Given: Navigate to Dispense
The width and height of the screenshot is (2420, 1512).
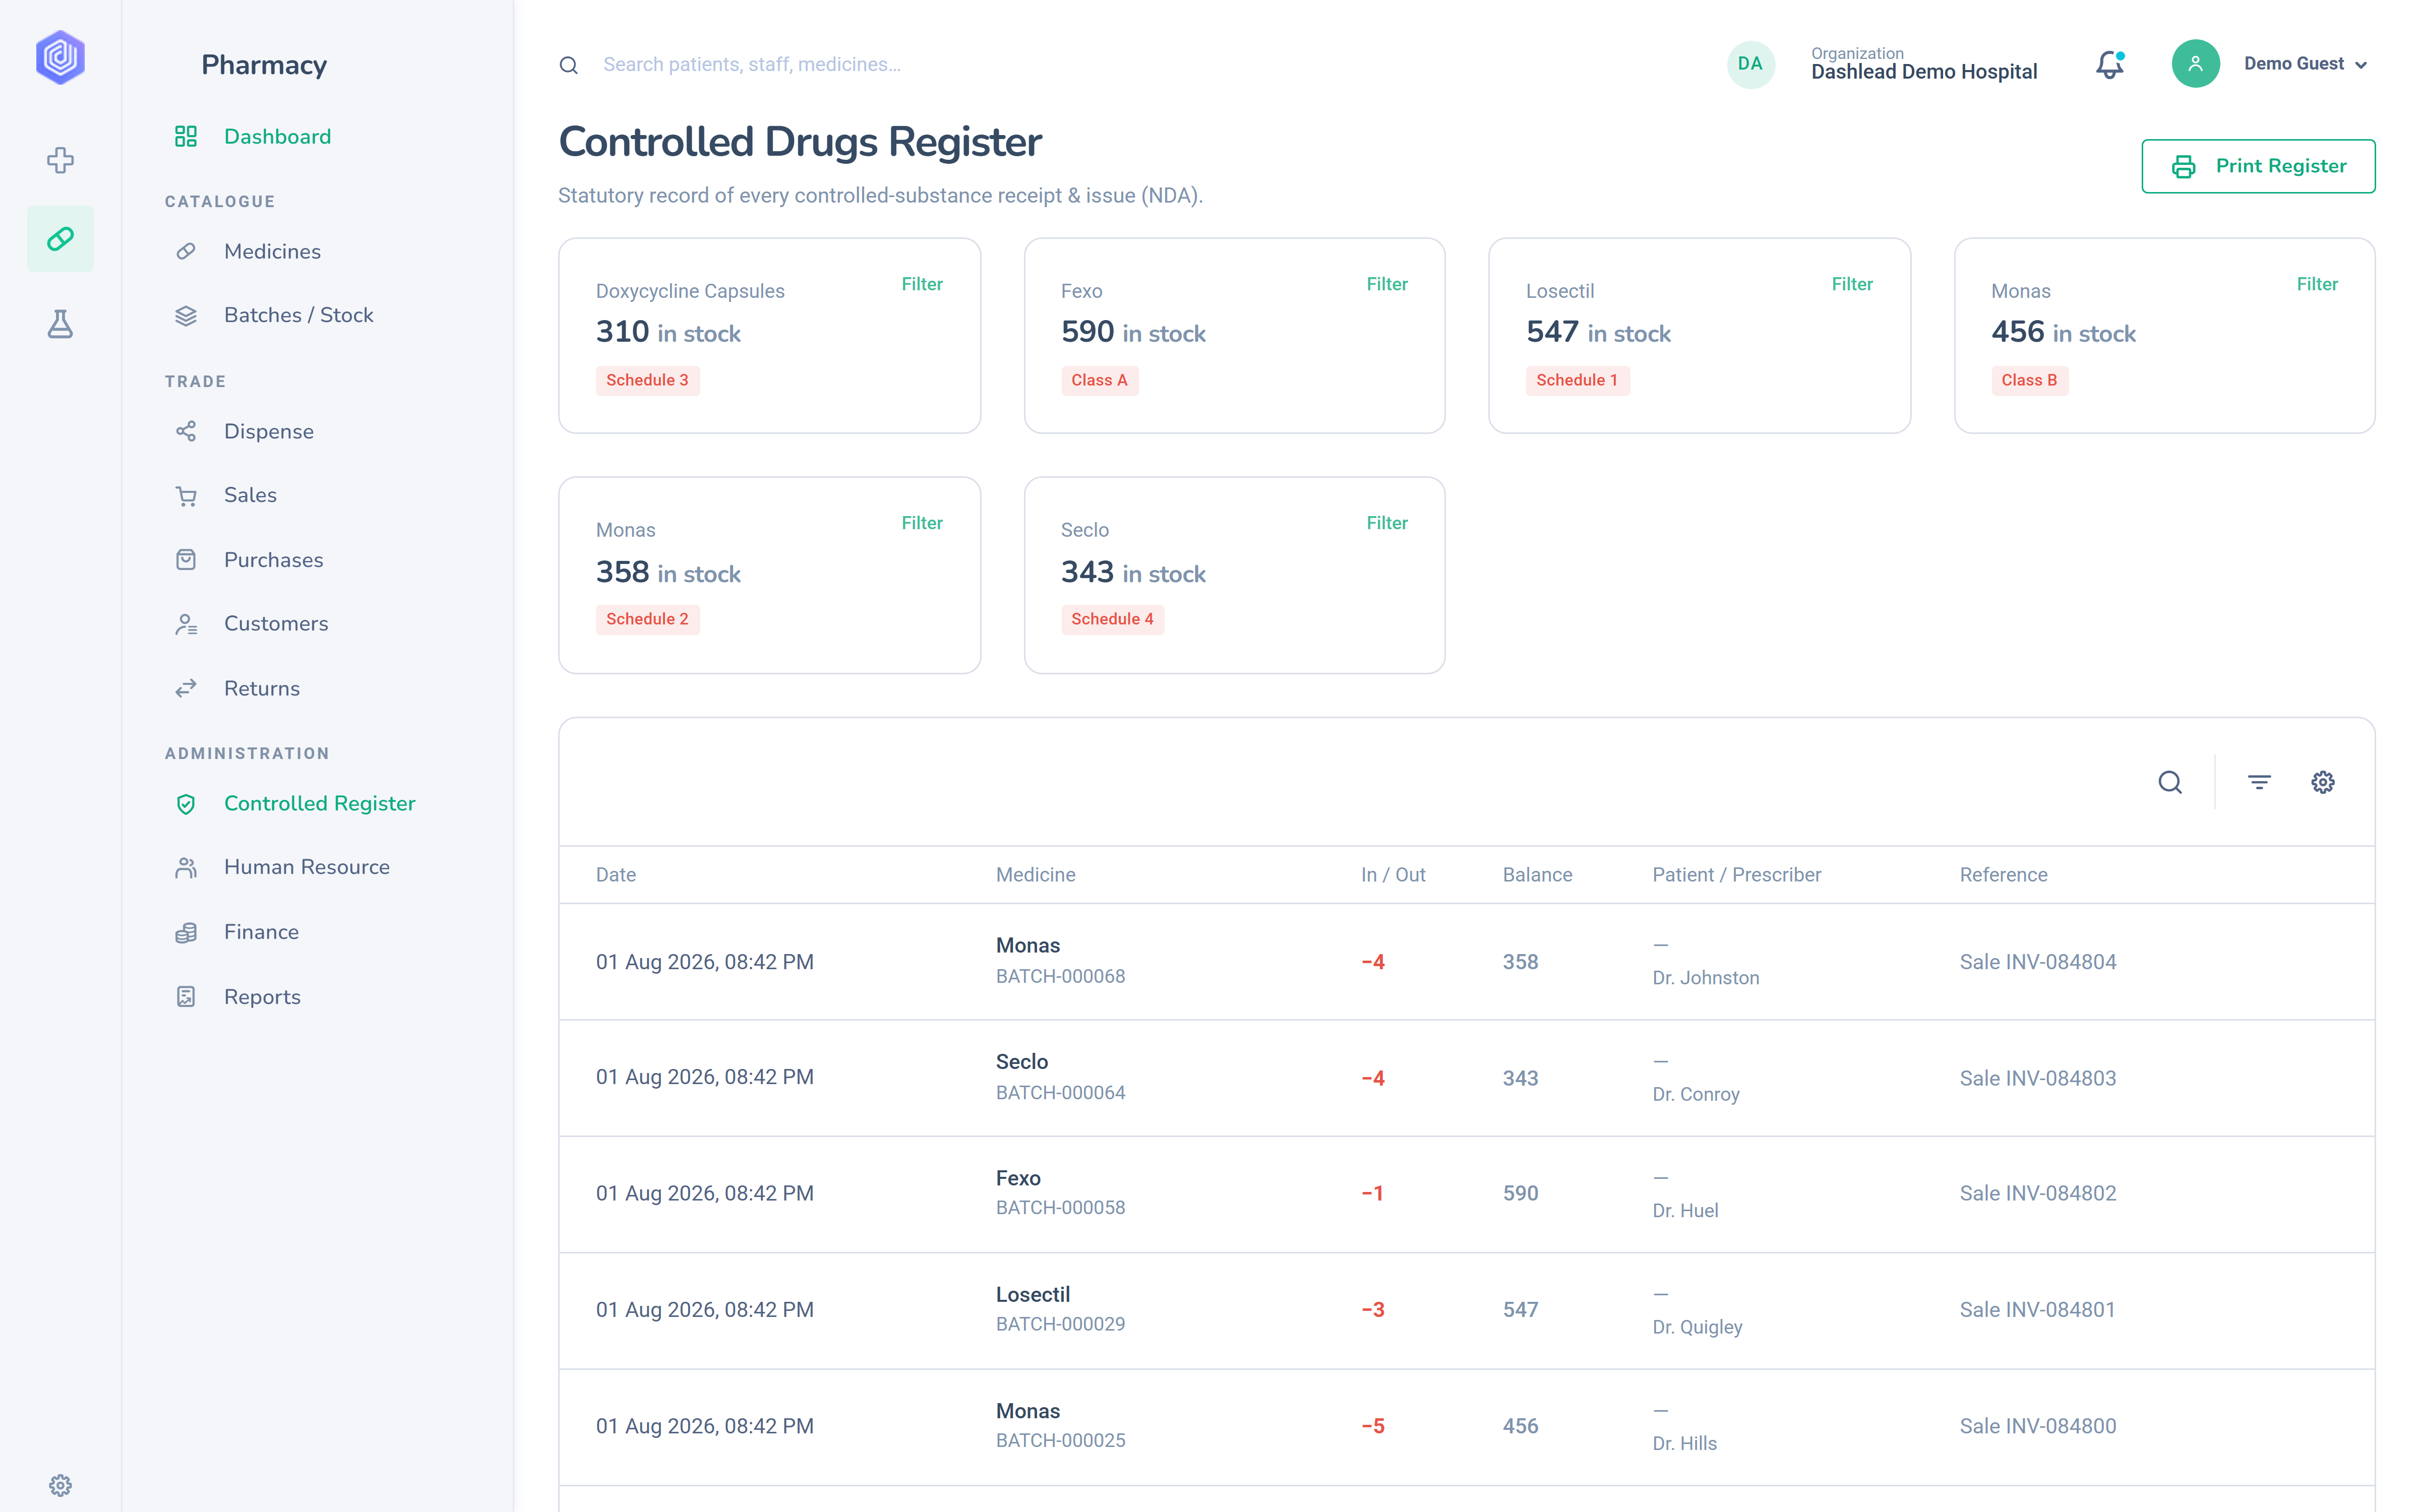Looking at the screenshot, I should pos(268,431).
